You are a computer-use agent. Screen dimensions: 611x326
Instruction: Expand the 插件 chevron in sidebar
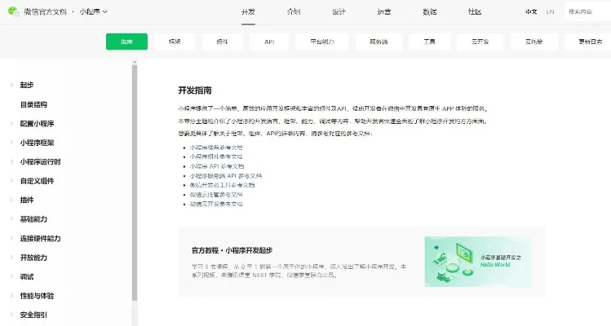(x=11, y=200)
